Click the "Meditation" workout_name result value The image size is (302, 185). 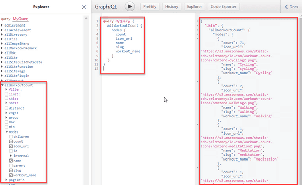point(266,159)
